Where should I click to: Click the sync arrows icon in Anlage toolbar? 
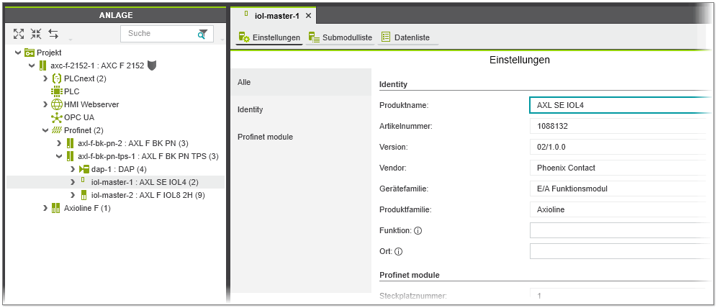click(x=53, y=34)
